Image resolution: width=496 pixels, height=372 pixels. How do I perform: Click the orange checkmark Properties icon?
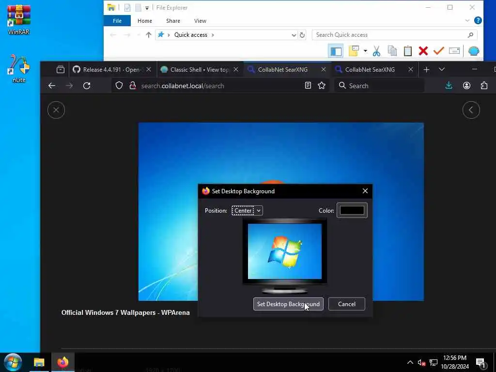pyautogui.click(x=439, y=51)
